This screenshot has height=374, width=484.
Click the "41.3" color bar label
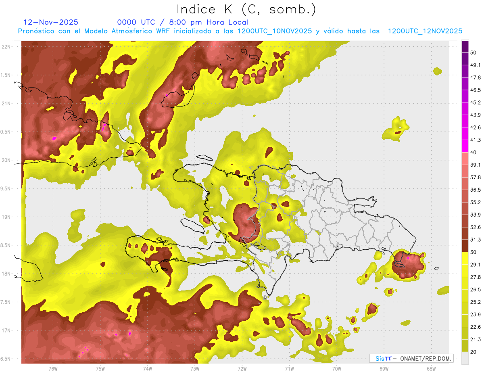coord(476,140)
